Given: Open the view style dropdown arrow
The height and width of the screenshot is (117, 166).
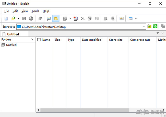Looking at the screenshot, I should 136,18.
